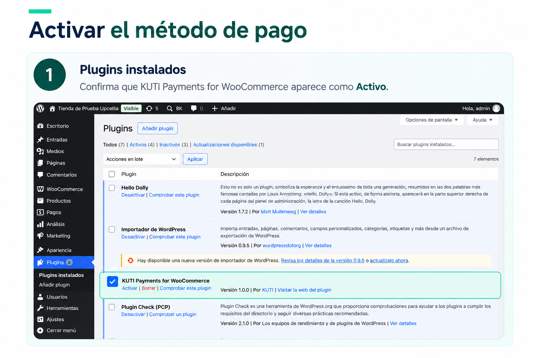
Task: Open Revisa los detalles de la versión 0.9.6
Action: point(323,260)
